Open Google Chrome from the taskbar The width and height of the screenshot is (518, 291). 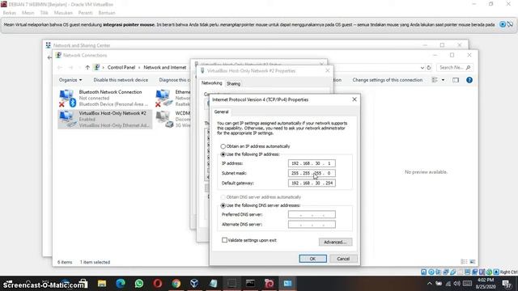tap(176, 284)
